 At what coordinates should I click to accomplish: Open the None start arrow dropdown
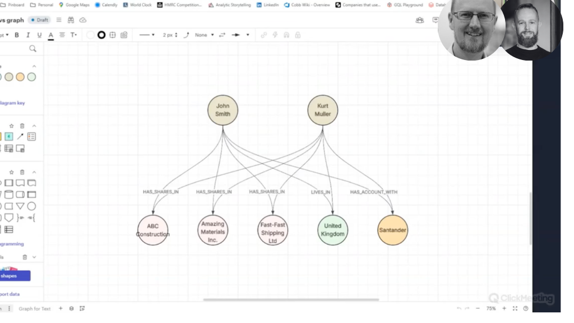(x=204, y=35)
